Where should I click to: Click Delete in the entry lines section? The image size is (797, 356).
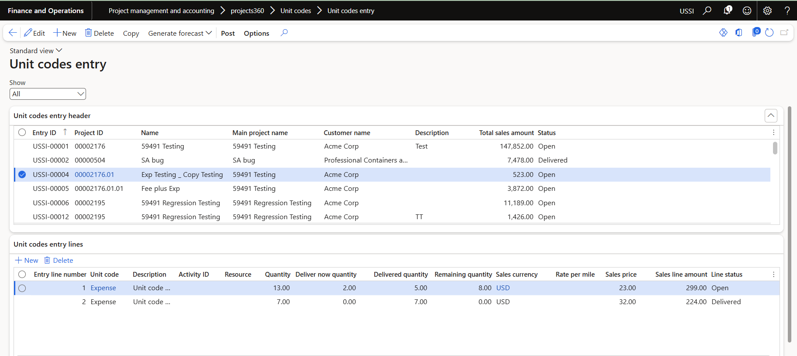pos(59,260)
